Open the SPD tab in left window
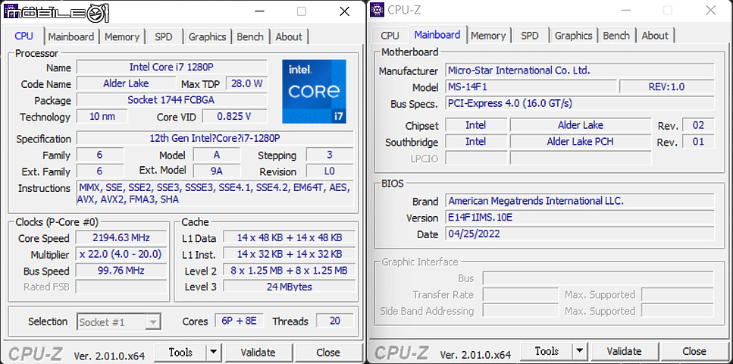Screen dimensions: 733x364 coord(163,36)
